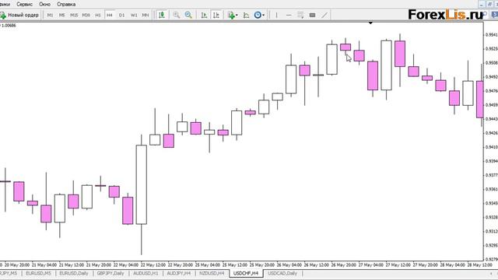Select the vertical line drawing tool
This screenshot has height=280, width=498.
coord(277,15)
